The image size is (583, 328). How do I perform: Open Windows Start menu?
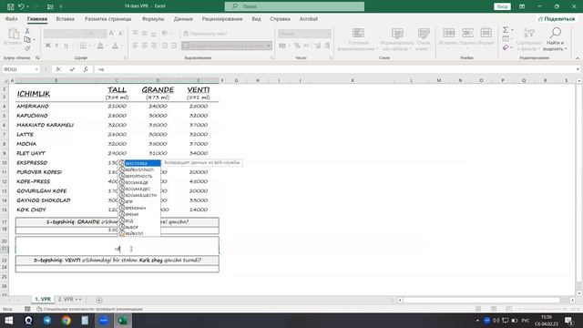(9, 320)
